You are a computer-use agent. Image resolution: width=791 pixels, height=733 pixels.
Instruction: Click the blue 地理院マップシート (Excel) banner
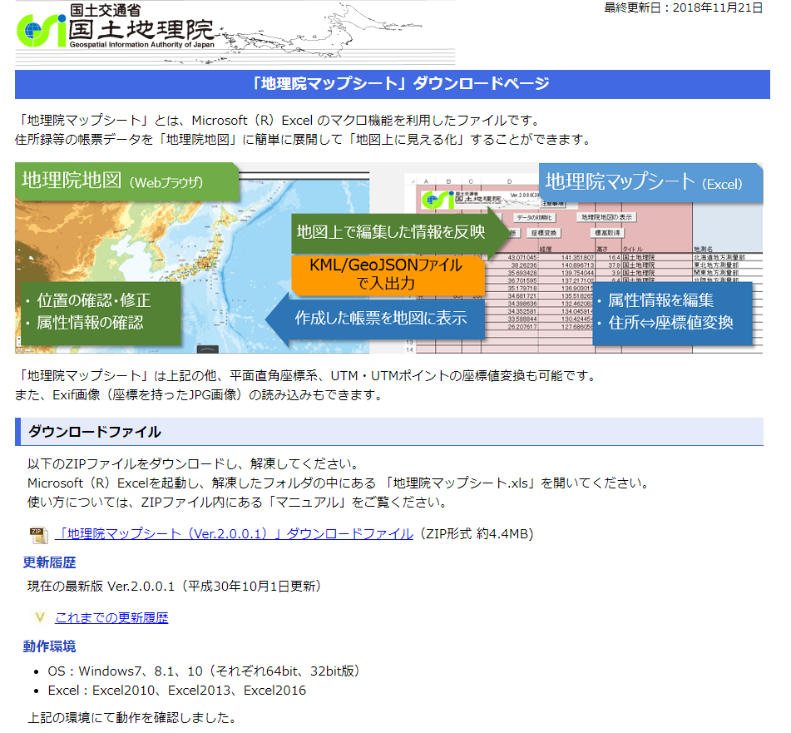point(650,182)
